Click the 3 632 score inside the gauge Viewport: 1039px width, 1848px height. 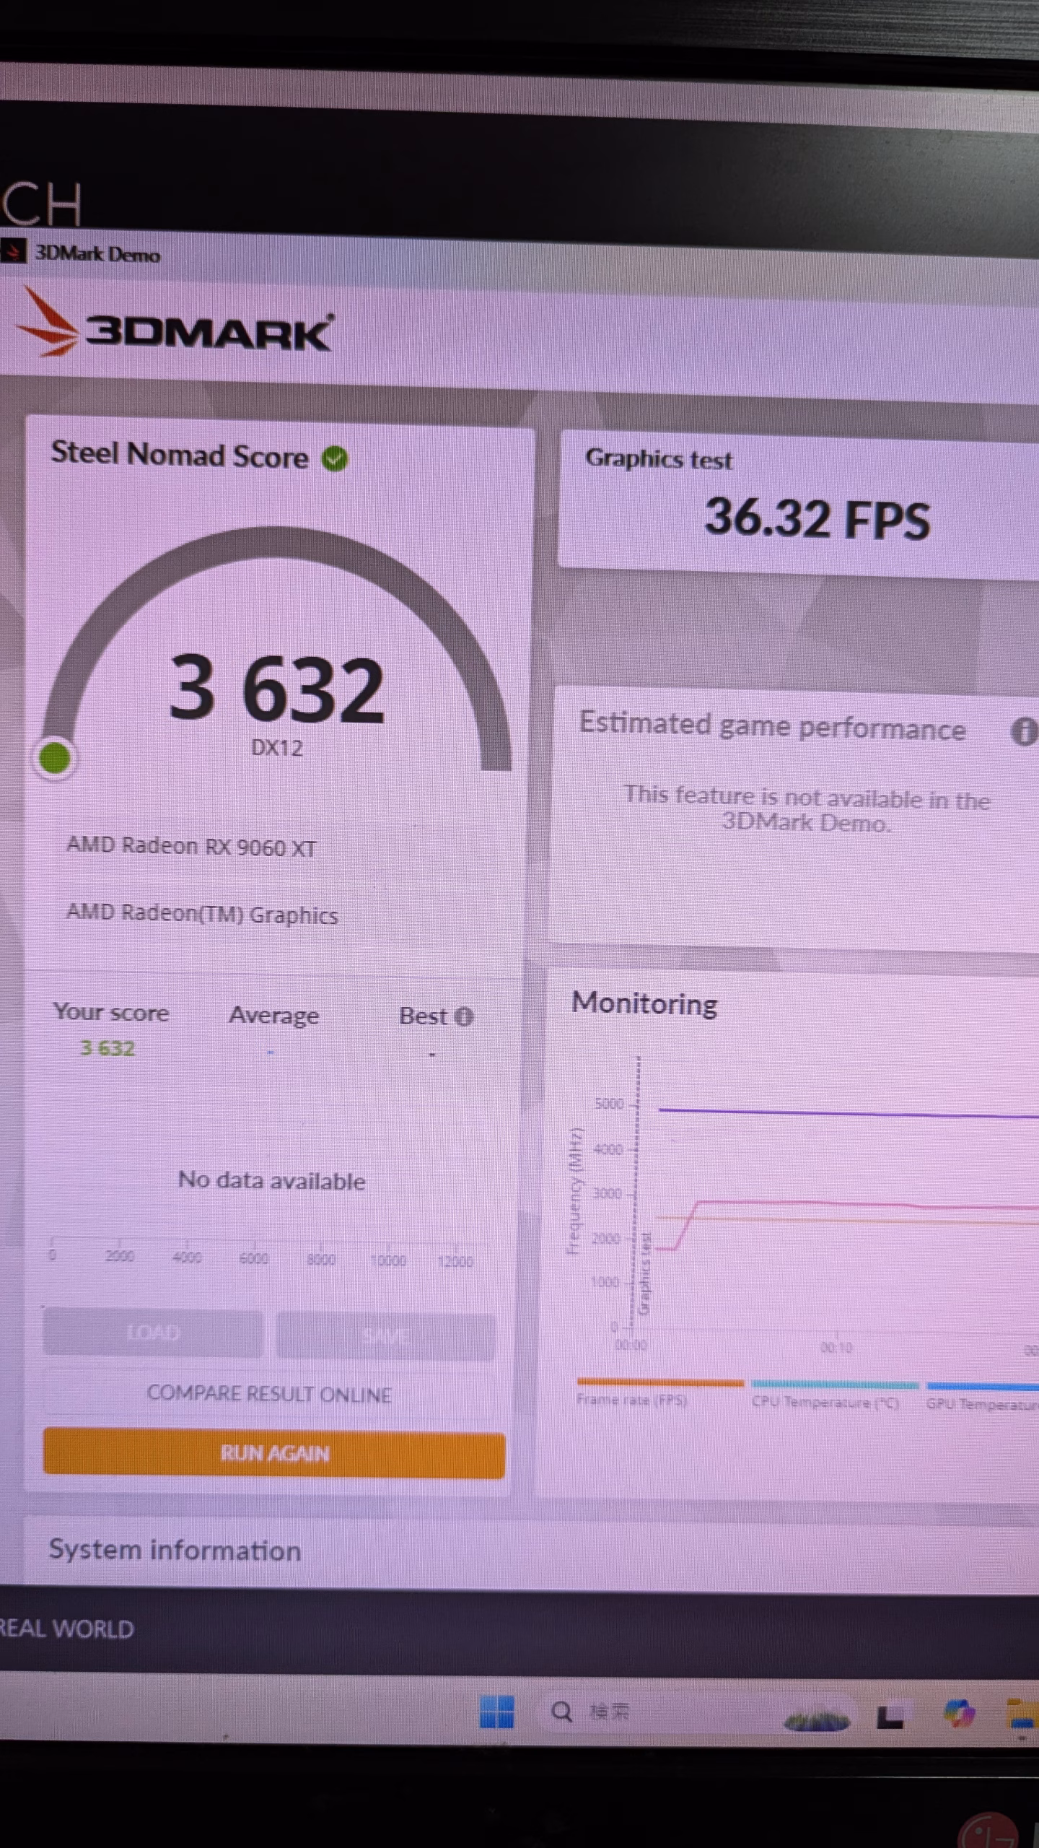277,689
